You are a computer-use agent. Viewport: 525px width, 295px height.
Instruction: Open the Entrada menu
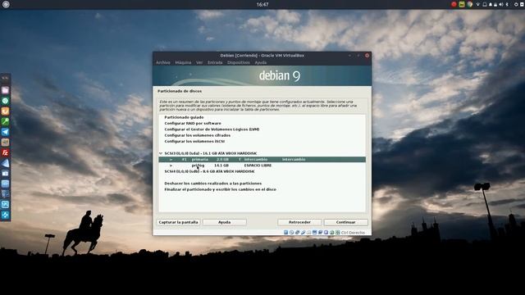point(215,62)
